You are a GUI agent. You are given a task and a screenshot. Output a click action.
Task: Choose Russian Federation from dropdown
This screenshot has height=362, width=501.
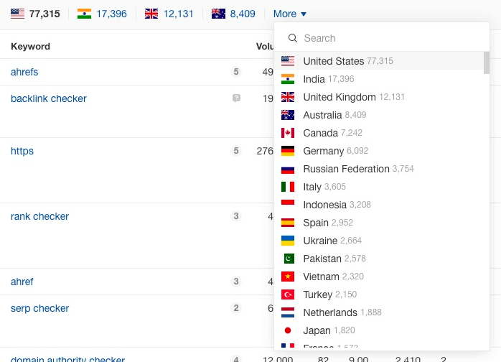click(x=379, y=169)
